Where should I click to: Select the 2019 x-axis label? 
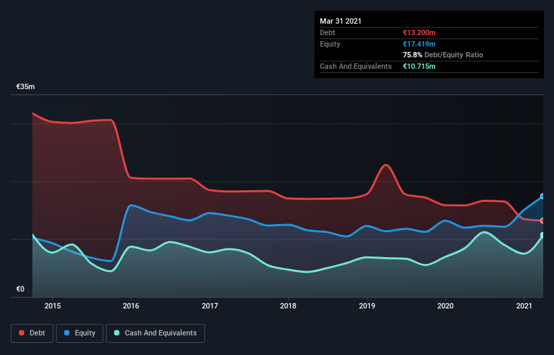pos(366,306)
